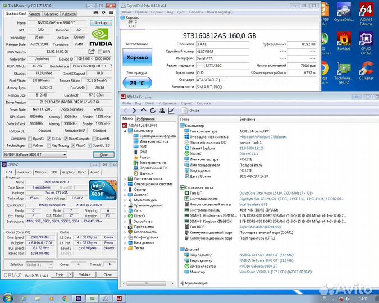This screenshot has width=379, height=303.
Task: Click the scroll-right arrow of the AIDA64 tree
Action: [173, 283]
